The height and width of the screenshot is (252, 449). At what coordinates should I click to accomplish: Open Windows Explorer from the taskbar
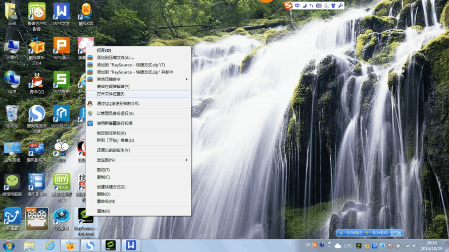click(x=29, y=246)
